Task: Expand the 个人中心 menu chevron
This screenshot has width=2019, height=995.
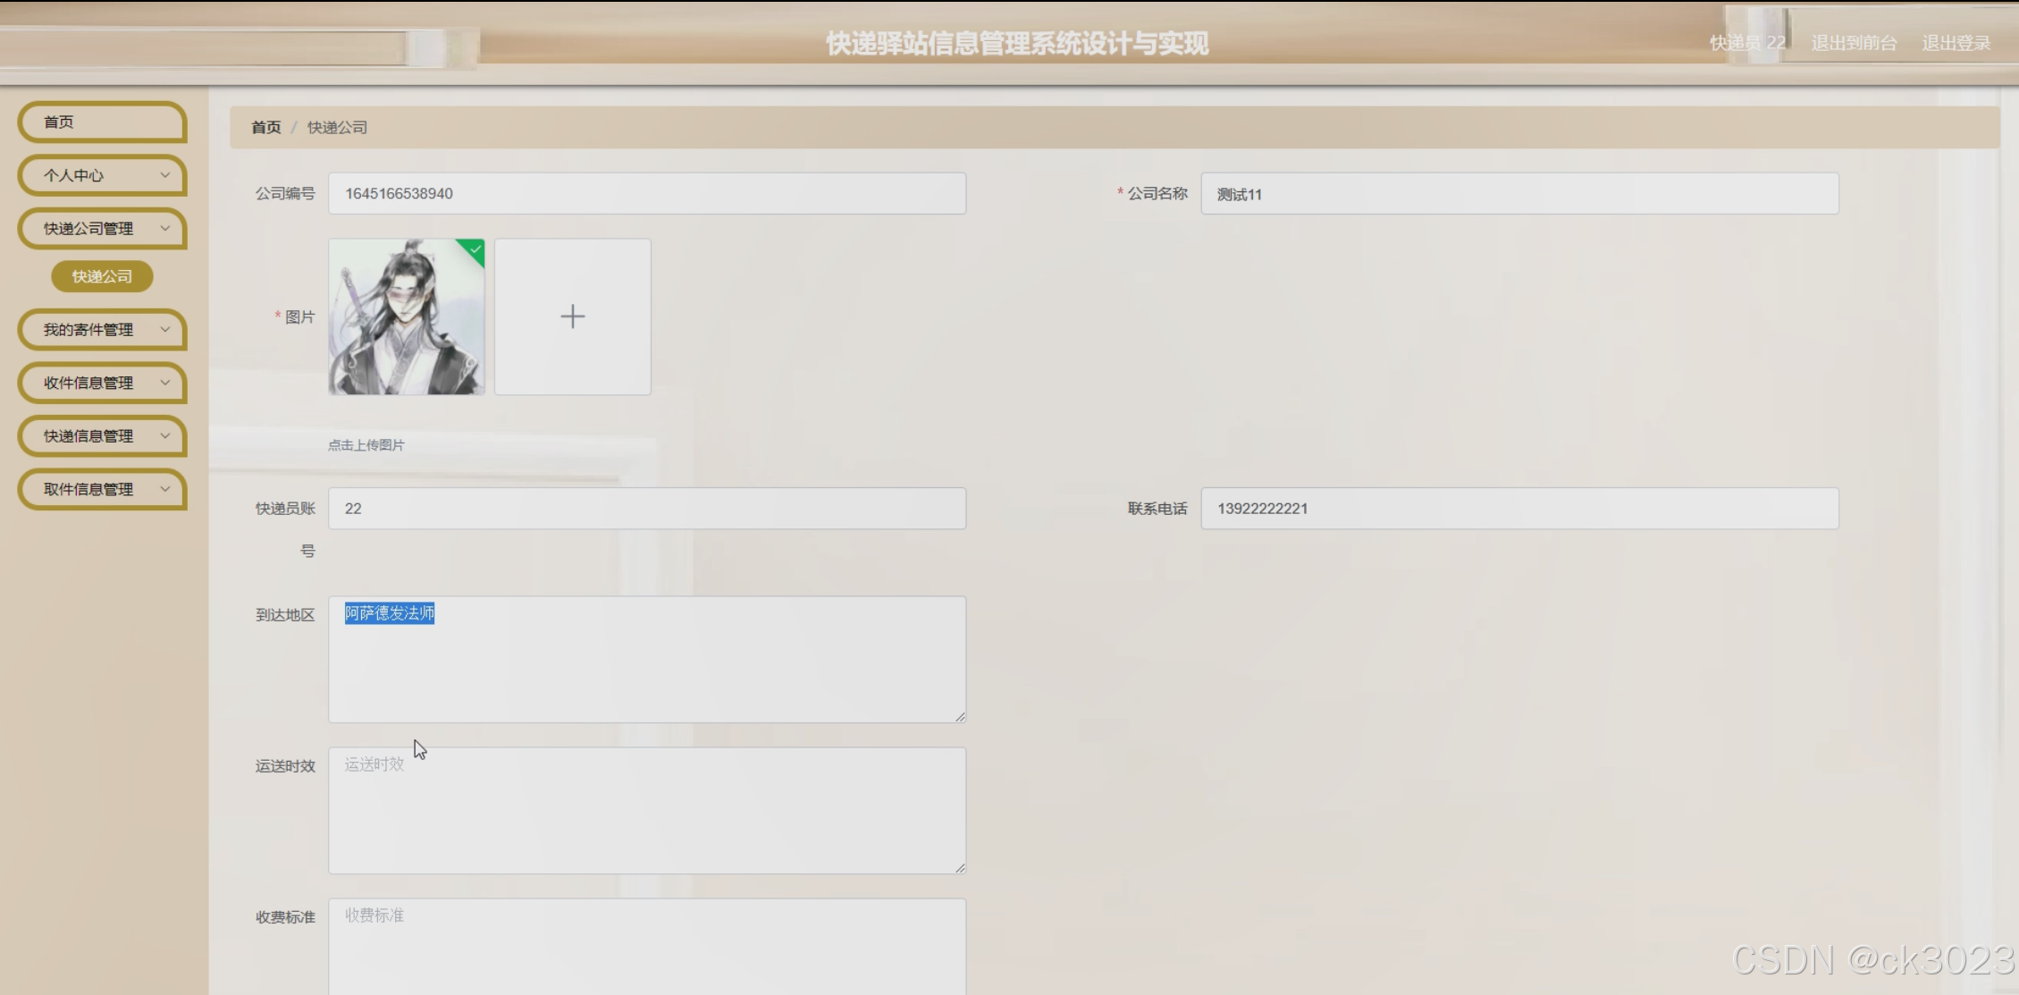Action: point(164,175)
